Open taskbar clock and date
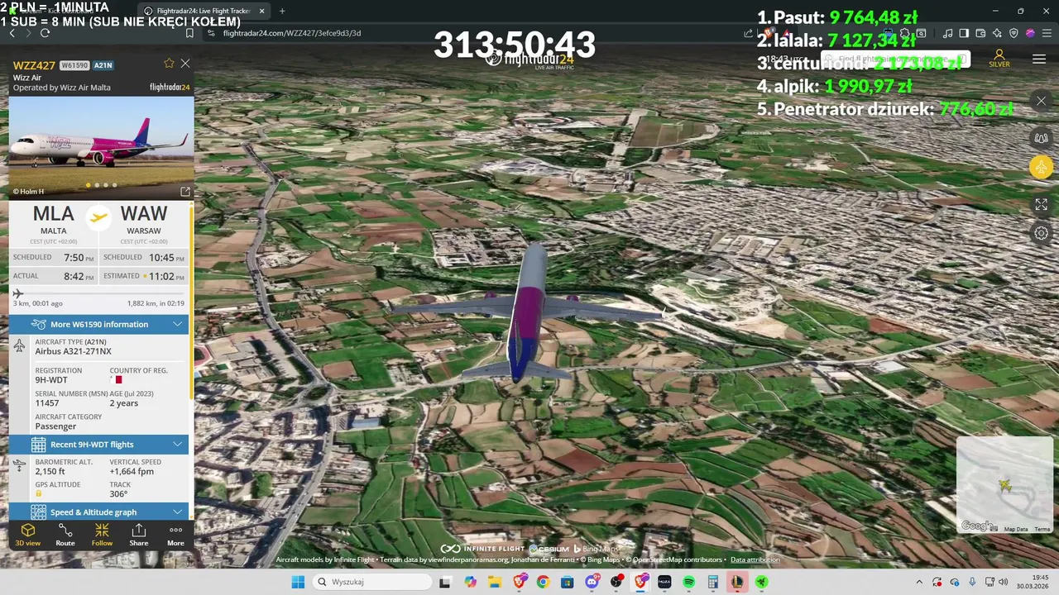 tap(1033, 582)
